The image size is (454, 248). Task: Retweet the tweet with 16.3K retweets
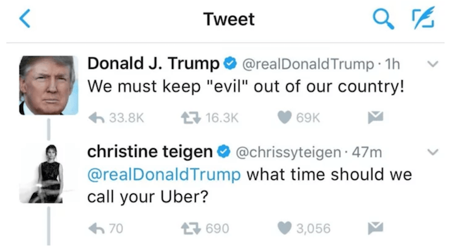coord(191,118)
